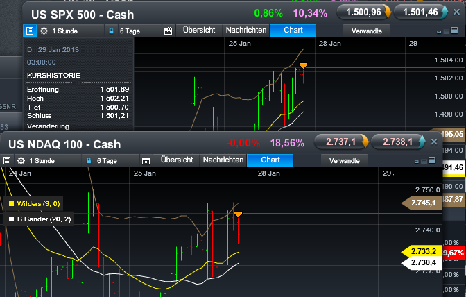Image resolution: width=466 pixels, height=297 pixels.
Task: Click SPX 10,34% percentage value
Action: pos(310,13)
